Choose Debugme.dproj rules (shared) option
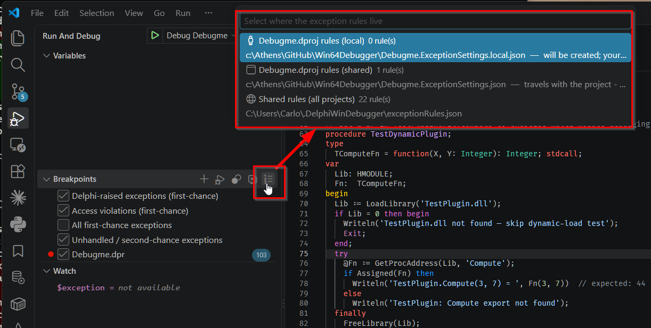Viewport: 651px width, 328px height. click(435, 77)
